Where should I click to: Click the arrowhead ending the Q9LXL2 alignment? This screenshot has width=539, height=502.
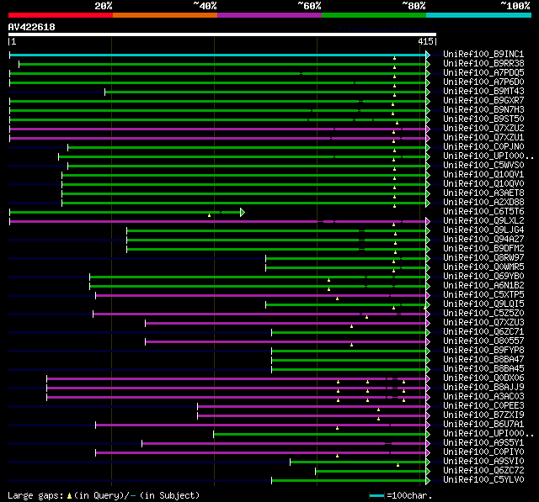pyautogui.click(x=428, y=222)
